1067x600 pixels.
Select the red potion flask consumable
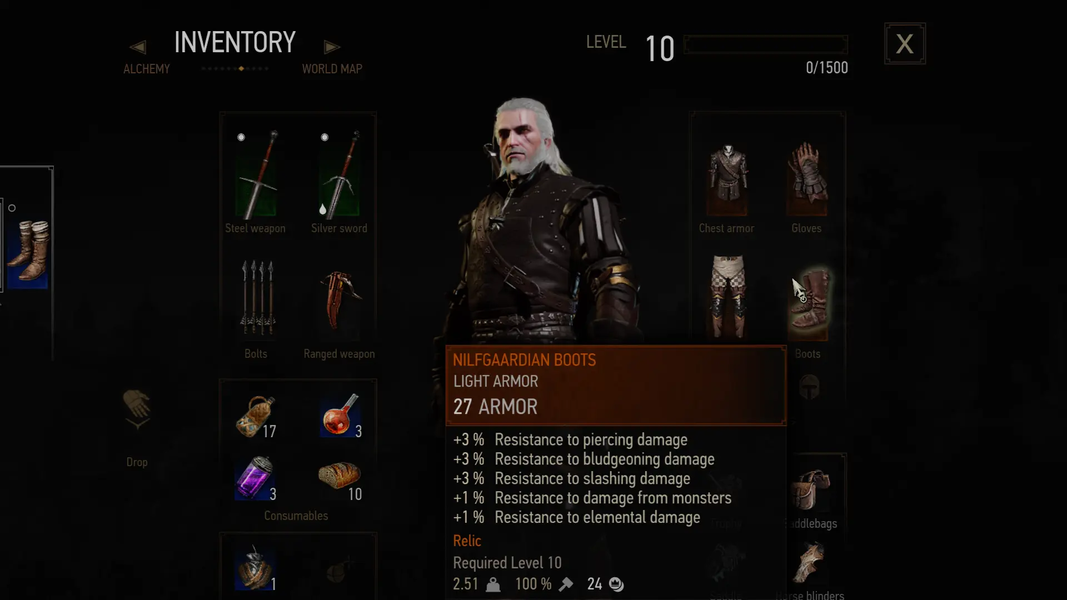(x=340, y=416)
